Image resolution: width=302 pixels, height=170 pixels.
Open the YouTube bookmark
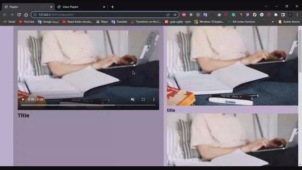[x=26, y=22]
